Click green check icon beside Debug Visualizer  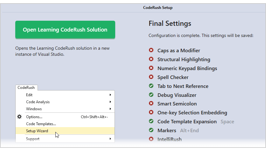tap(151, 95)
